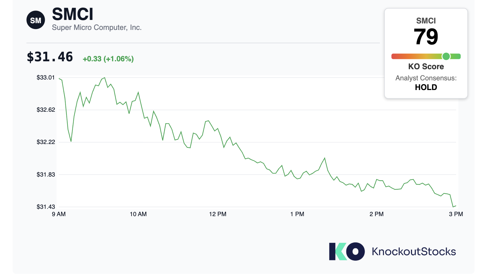Click the $31.43 y-axis label
The width and height of the screenshot is (486, 278).
pyautogui.click(x=46, y=207)
